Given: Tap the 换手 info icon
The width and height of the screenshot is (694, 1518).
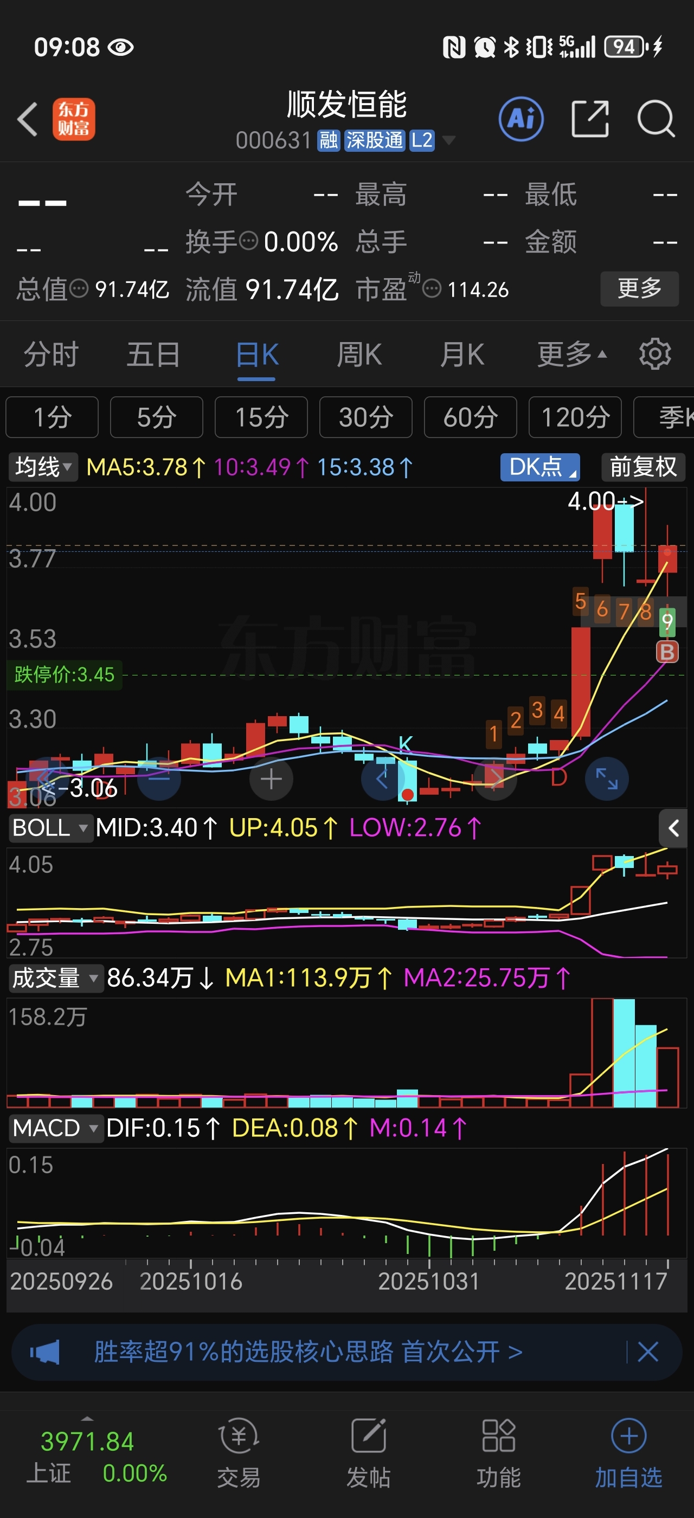Looking at the screenshot, I should [x=249, y=241].
